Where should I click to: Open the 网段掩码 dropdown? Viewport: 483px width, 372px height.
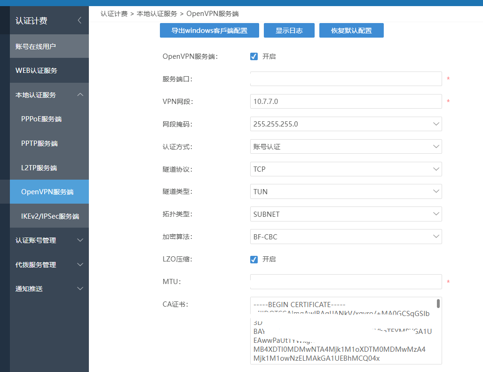tap(346, 124)
